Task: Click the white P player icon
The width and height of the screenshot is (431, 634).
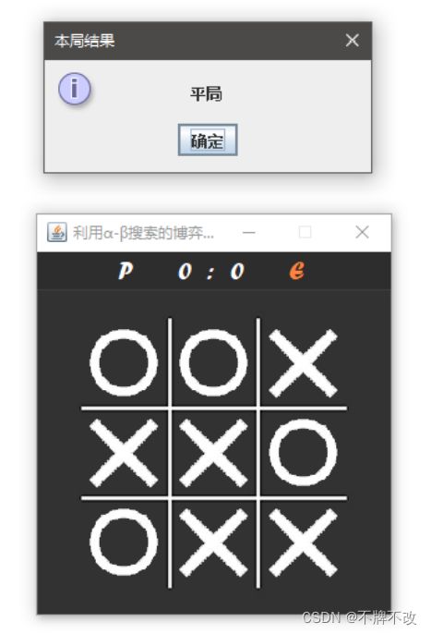Action: click(x=126, y=271)
